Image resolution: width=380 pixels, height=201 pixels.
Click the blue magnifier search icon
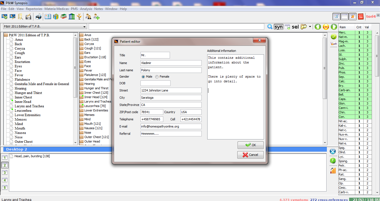(x=270, y=27)
